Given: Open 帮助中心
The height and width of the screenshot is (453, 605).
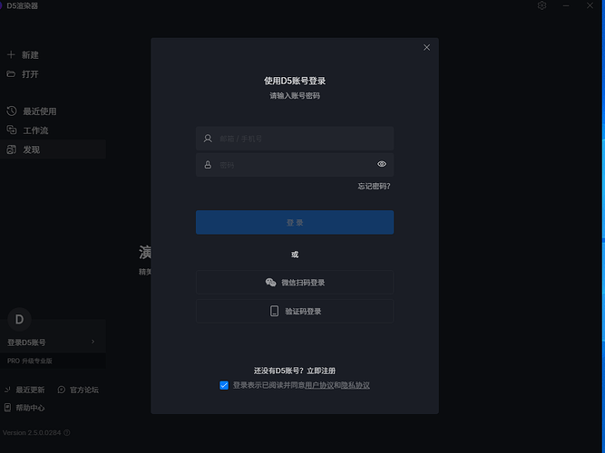Looking at the screenshot, I should click(30, 408).
